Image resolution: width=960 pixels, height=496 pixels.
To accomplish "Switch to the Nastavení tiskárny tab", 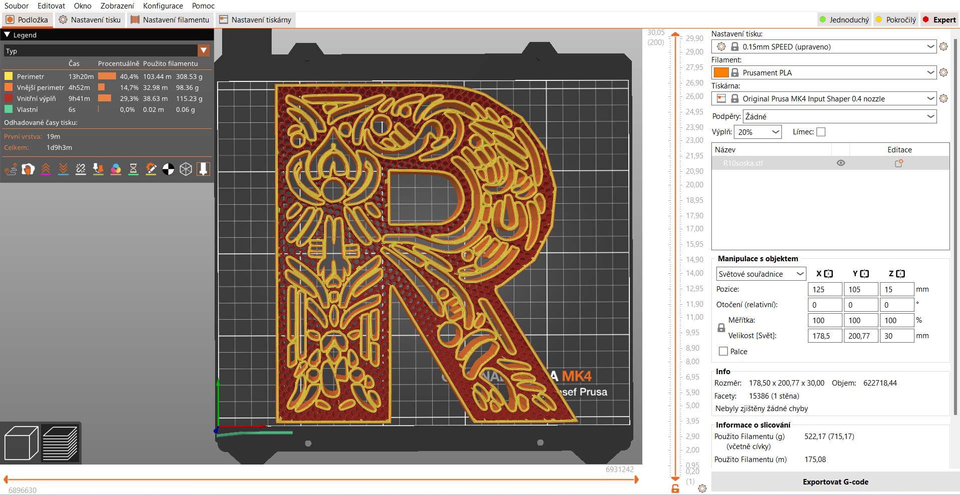I will tap(256, 20).
